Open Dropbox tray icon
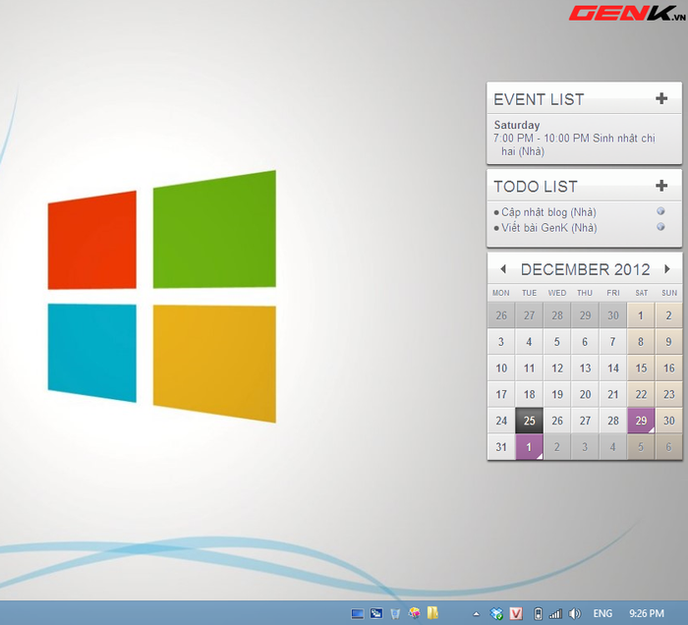The width and height of the screenshot is (688, 625). [496, 613]
